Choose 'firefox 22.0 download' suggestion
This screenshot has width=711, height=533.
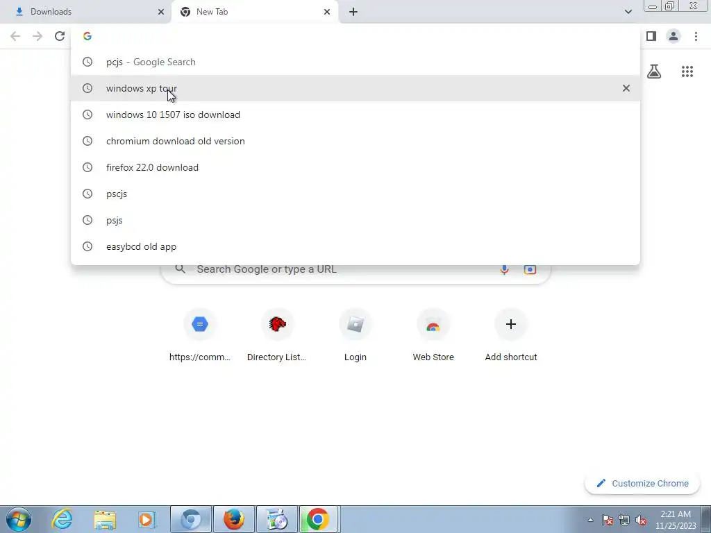coord(355,167)
